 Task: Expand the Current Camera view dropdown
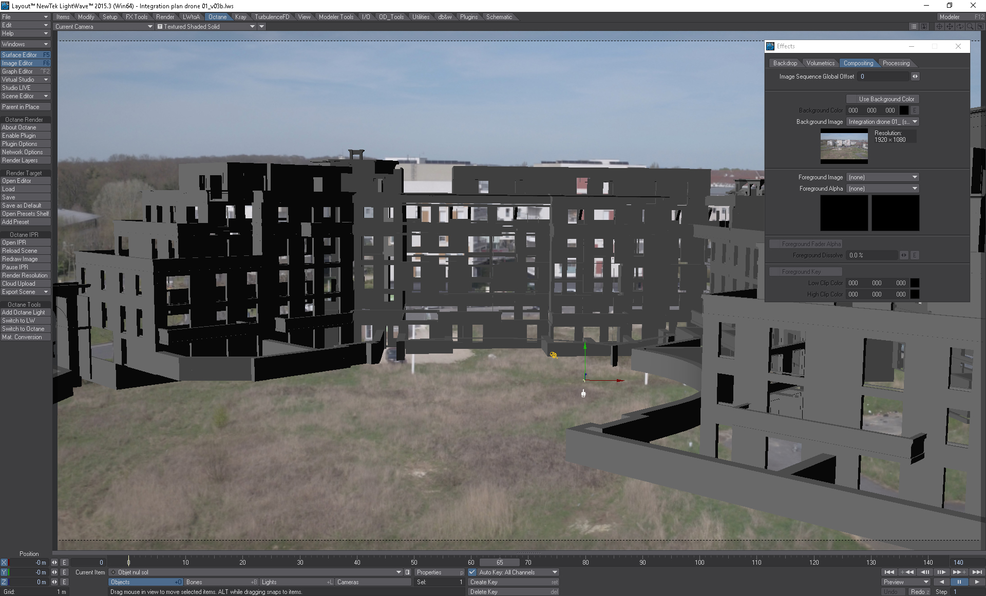[104, 27]
